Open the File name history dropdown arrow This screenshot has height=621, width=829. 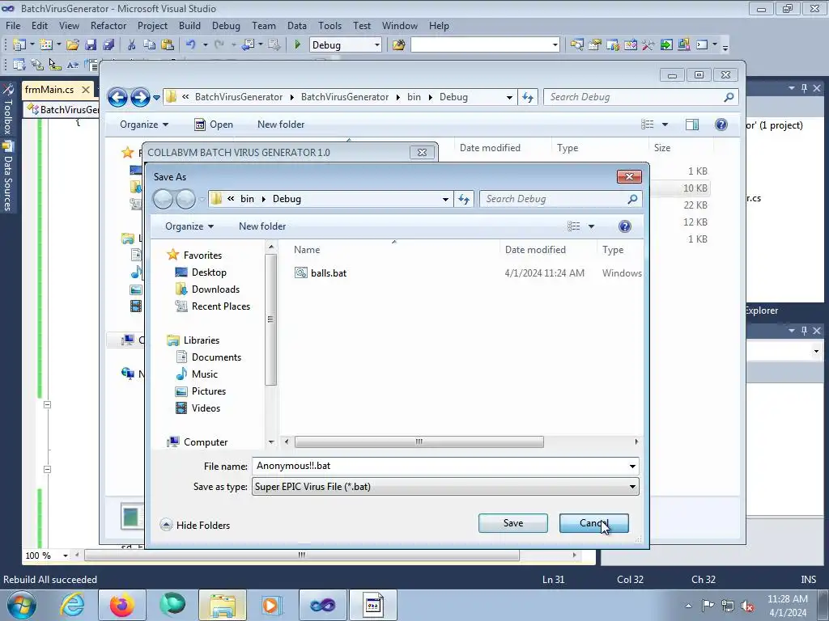(x=632, y=466)
